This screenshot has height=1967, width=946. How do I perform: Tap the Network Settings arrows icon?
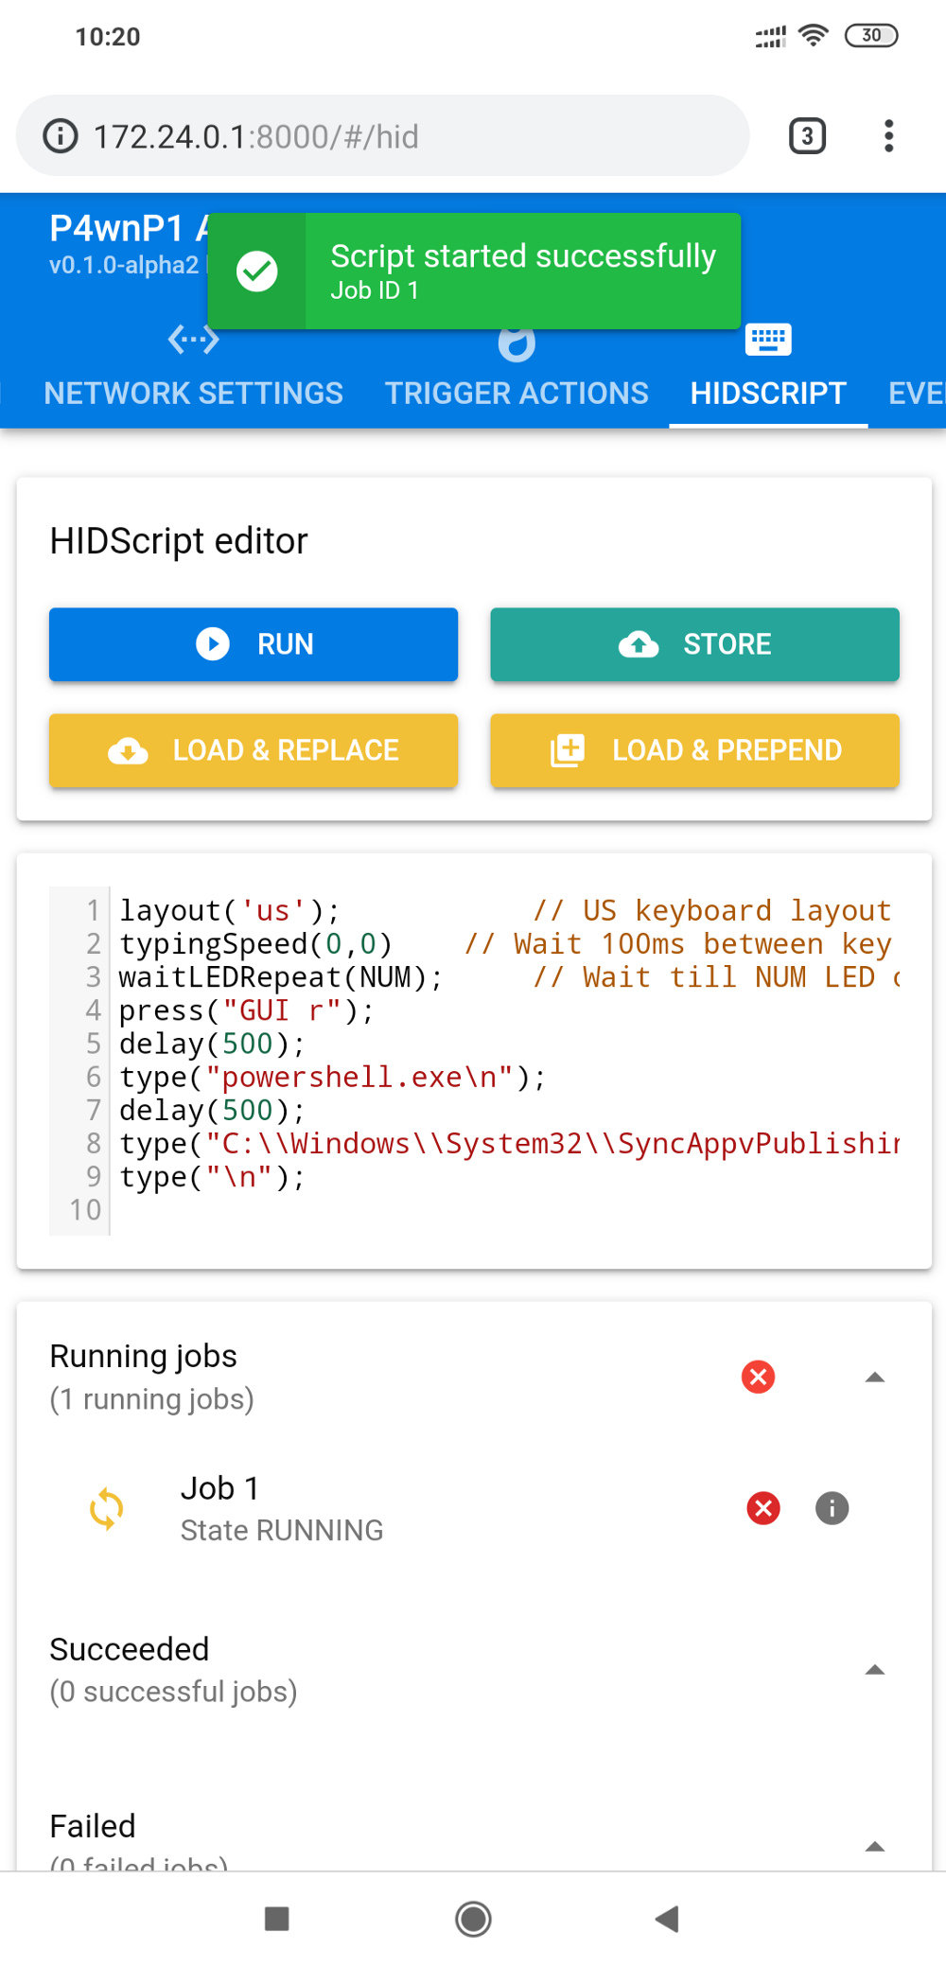[193, 339]
